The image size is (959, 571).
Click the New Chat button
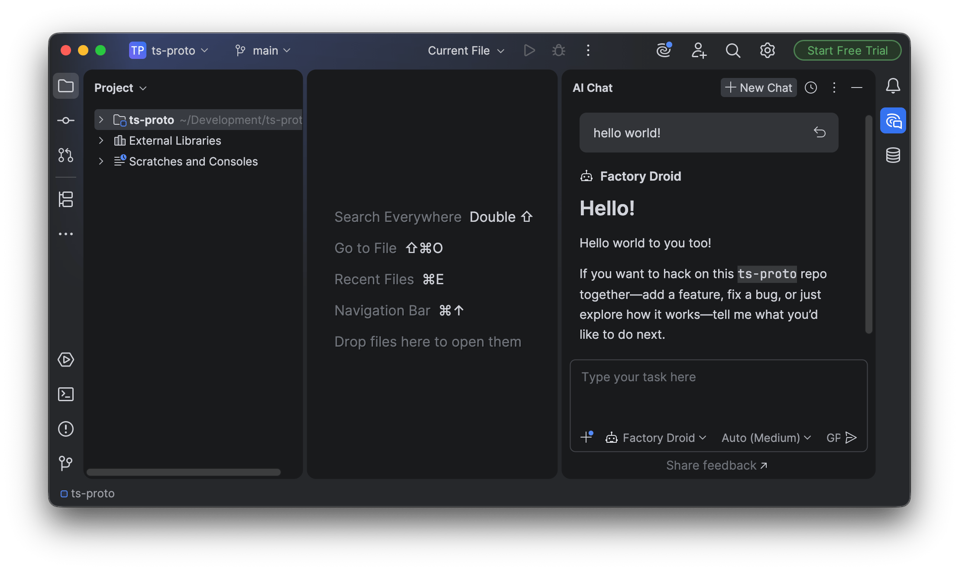(x=758, y=88)
